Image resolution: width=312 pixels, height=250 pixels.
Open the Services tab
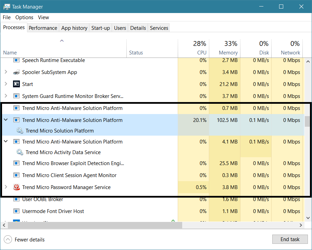[x=159, y=28]
